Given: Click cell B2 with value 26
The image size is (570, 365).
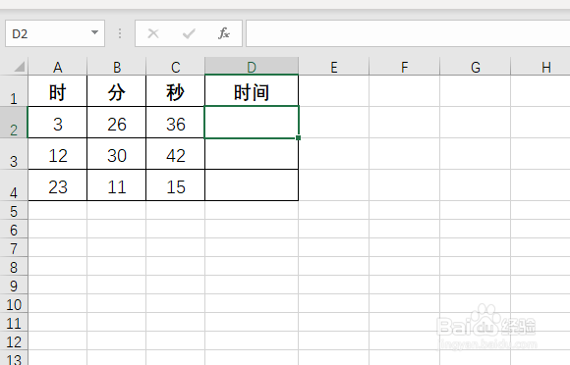Looking at the screenshot, I should tap(116, 123).
